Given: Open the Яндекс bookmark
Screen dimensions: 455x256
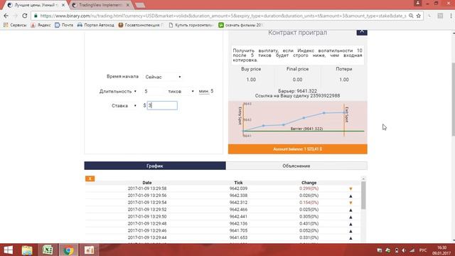Looking at the screenshot, I should [41, 26].
